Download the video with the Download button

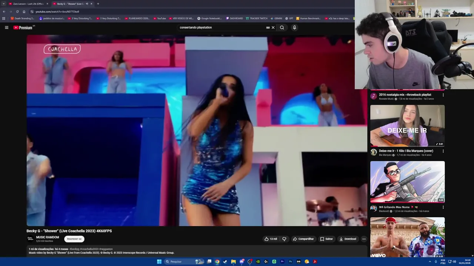(x=348, y=239)
